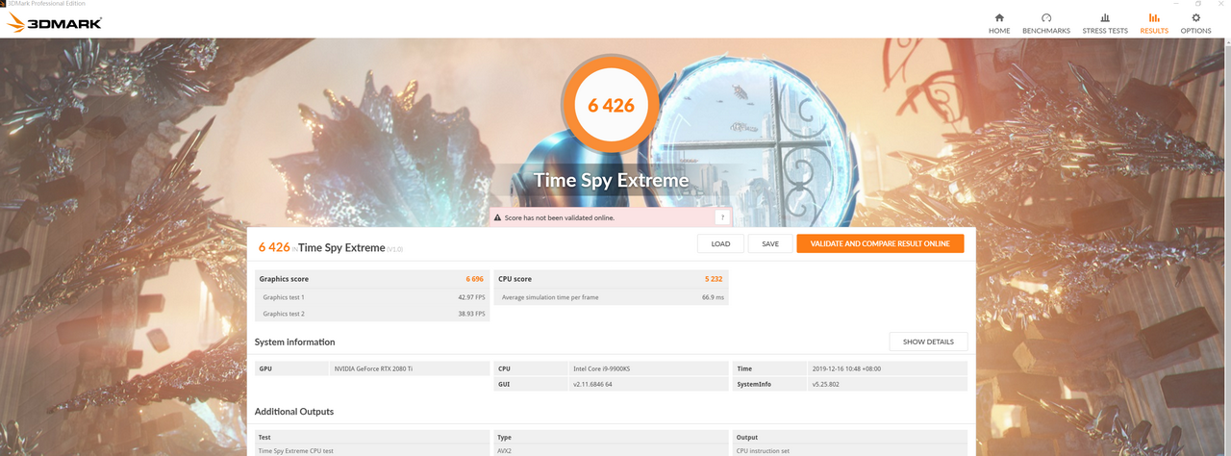1231x456 pixels.
Task: Click Validate and Compare Result Online
Action: click(x=880, y=244)
